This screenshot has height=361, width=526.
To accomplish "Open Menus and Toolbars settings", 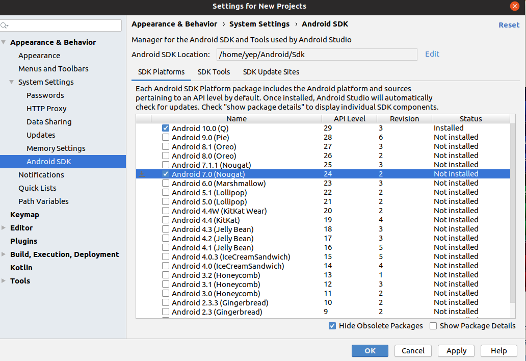I will (x=54, y=69).
